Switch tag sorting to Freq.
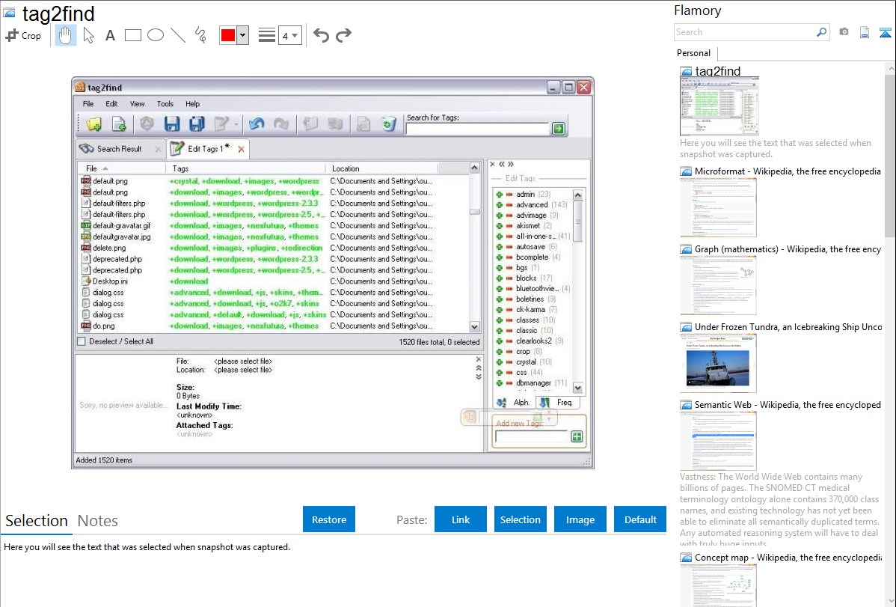896x607 pixels. tap(558, 403)
